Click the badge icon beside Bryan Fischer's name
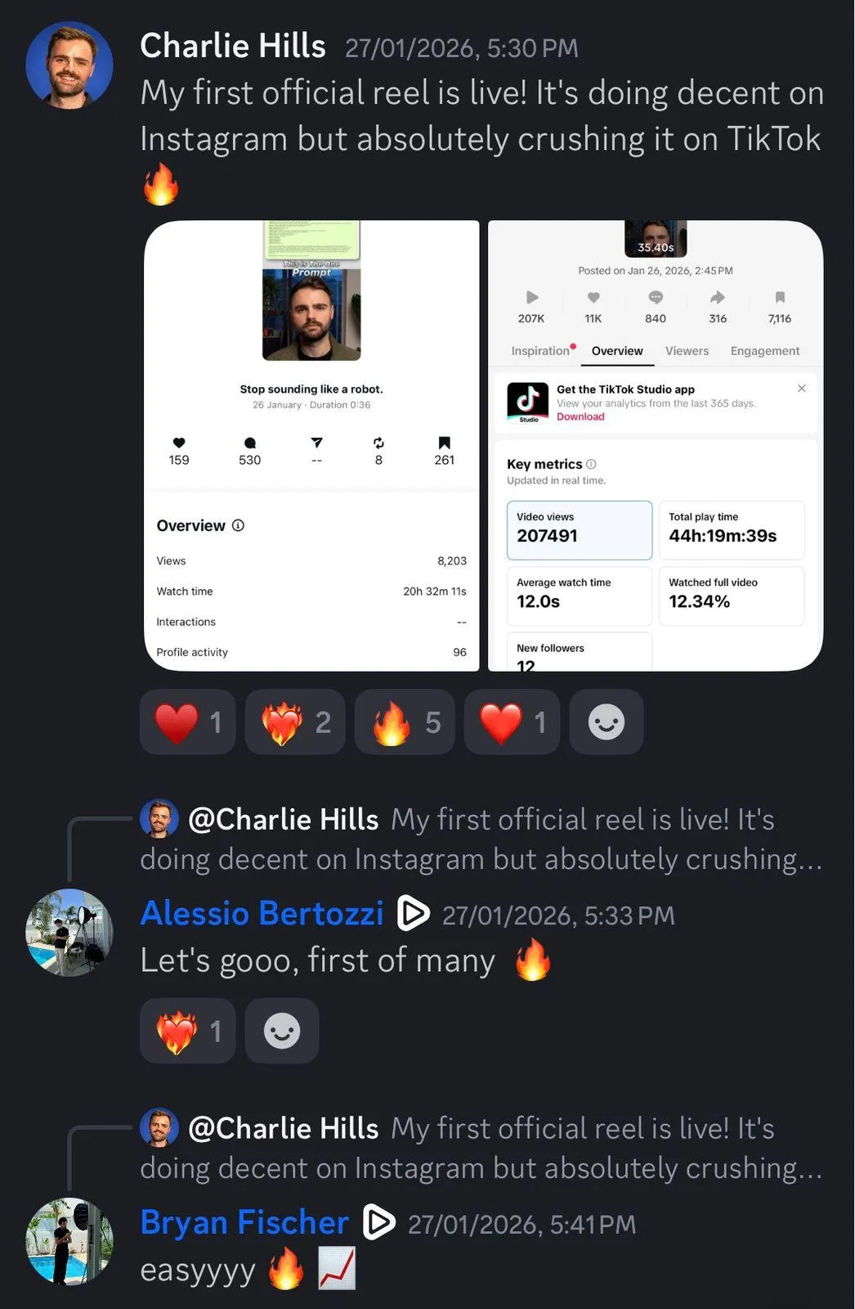The width and height of the screenshot is (855, 1309). (x=378, y=1222)
